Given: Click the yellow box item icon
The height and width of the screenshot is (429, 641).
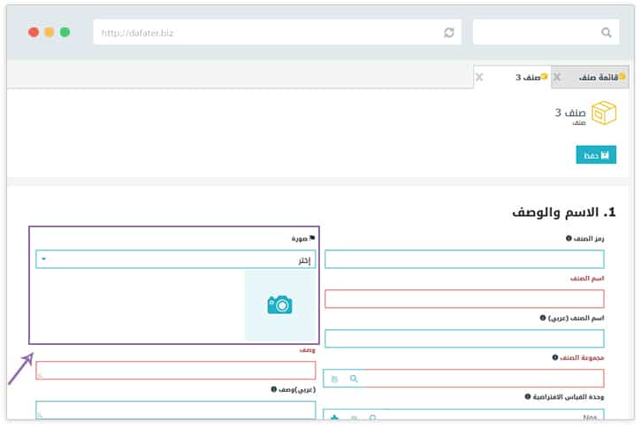Looking at the screenshot, I should click(x=604, y=114).
